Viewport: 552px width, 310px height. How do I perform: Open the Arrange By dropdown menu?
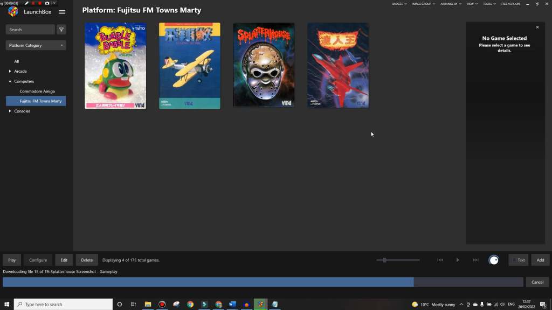(x=451, y=4)
